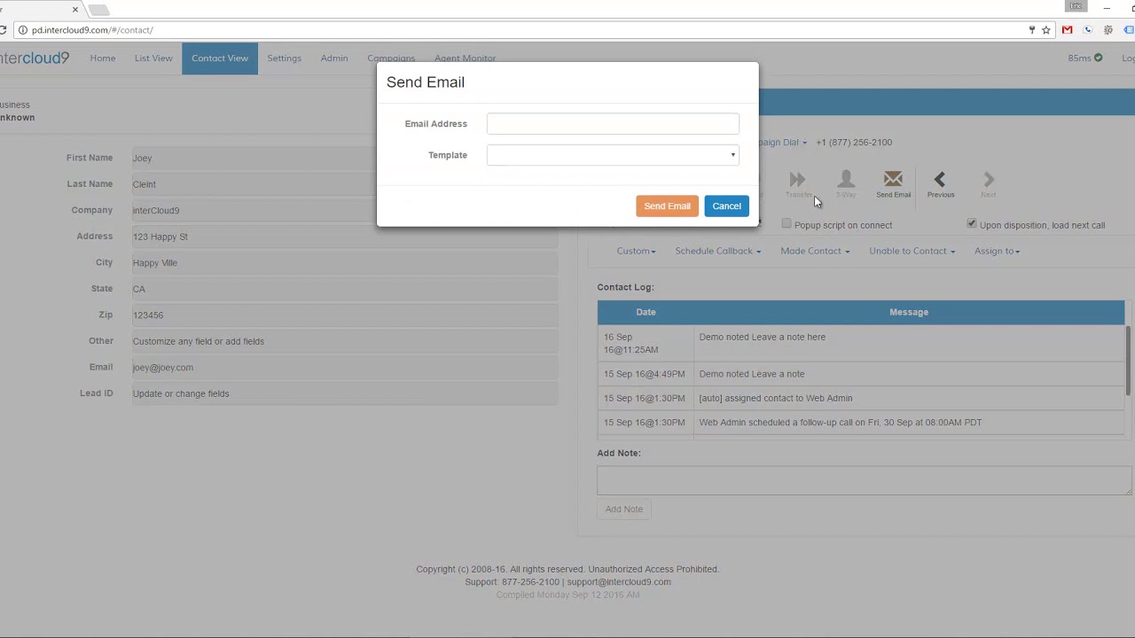1135x638 pixels.
Task: Click the green latency check icon
Action: click(x=1098, y=58)
